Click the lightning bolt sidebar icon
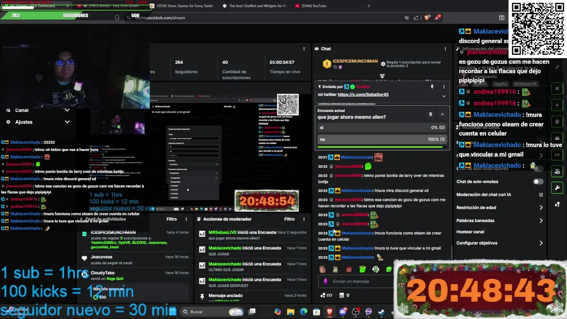This screenshot has height=319, width=567. point(557,105)
